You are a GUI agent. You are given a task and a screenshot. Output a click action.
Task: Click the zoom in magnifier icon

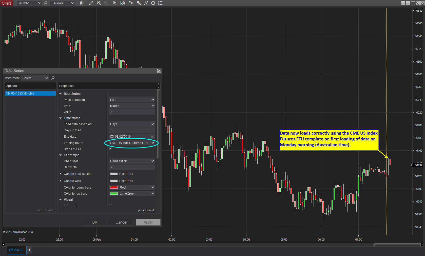pos(99,3)
